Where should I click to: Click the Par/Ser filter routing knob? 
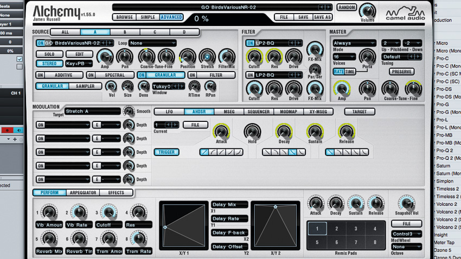[315, 69]
